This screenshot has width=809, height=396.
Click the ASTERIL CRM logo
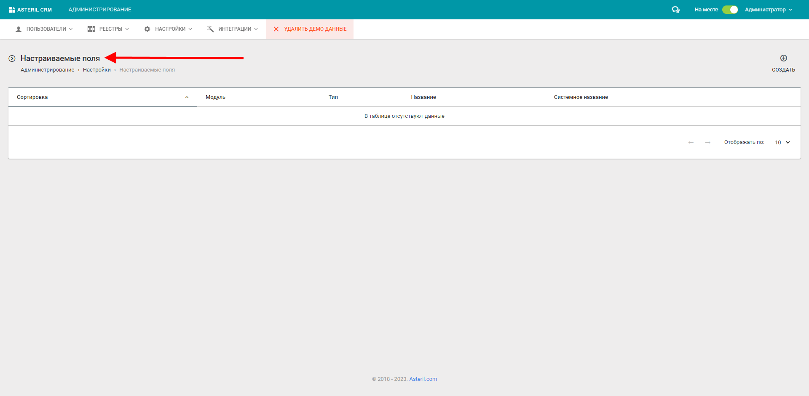pyautogui.click(x=30, y=9)
